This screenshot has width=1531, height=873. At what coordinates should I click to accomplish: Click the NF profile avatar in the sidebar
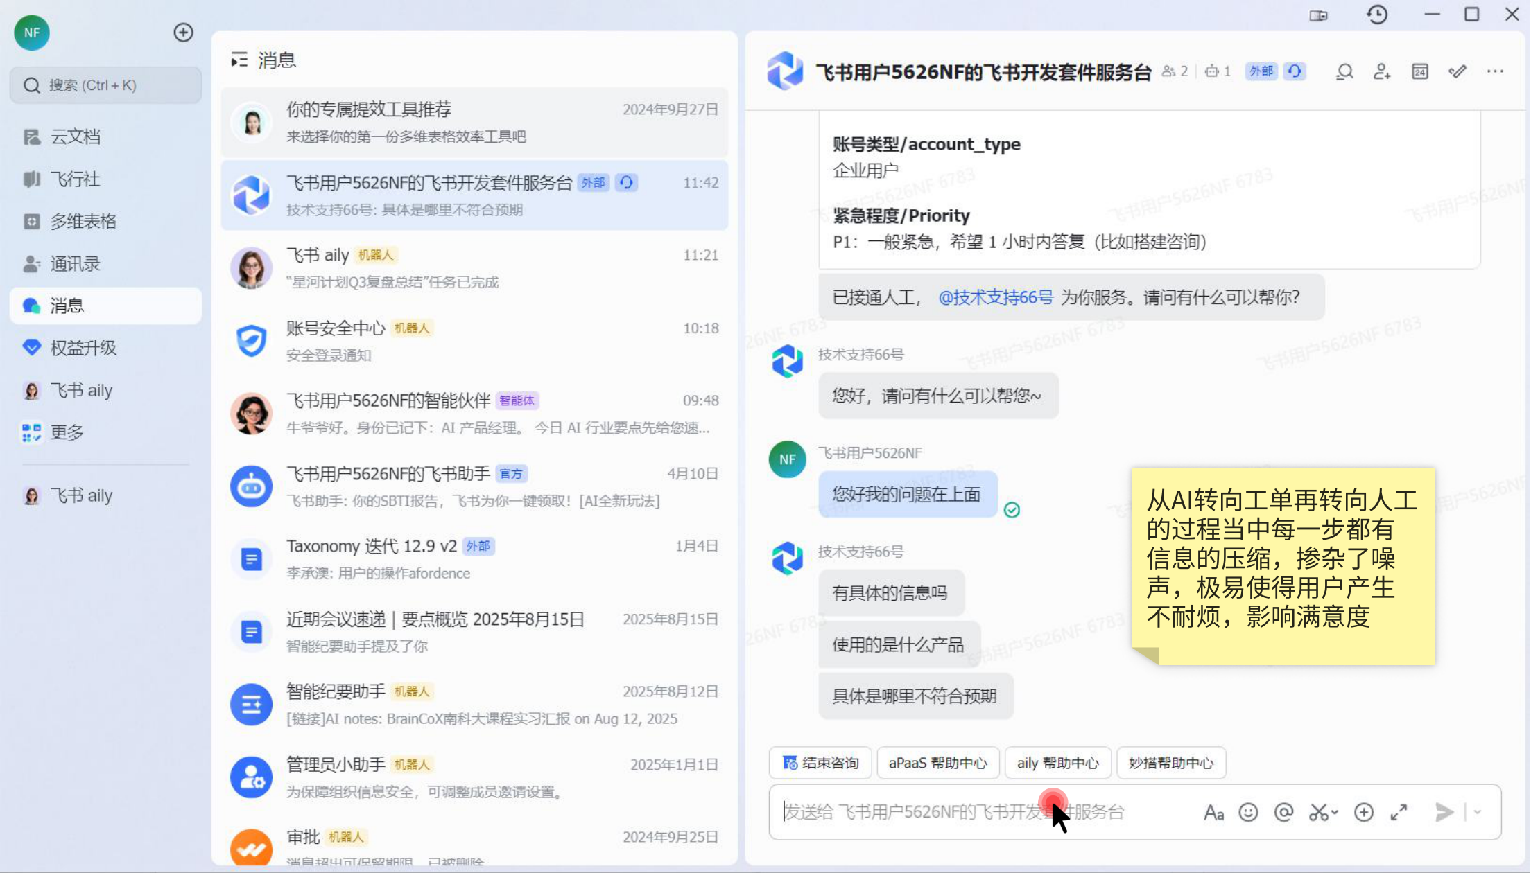32,33
